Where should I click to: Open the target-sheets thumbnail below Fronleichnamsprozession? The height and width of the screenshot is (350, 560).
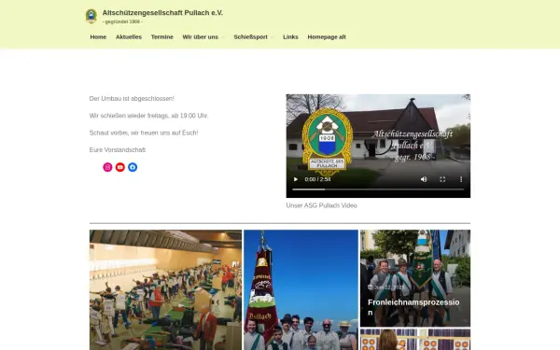pos(415,340)
